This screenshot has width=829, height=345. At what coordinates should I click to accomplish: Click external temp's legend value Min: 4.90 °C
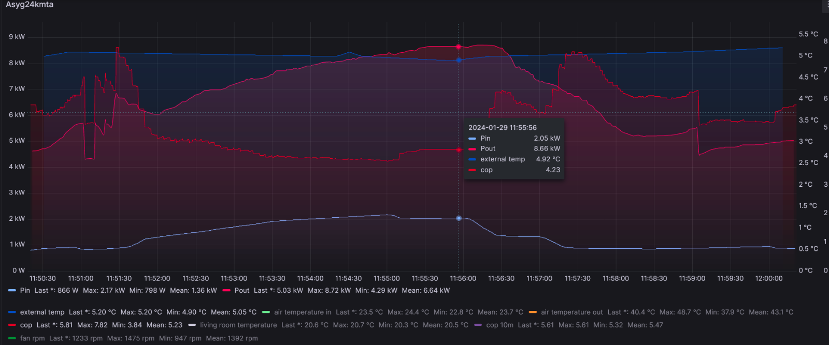click(x=187, y=312)
